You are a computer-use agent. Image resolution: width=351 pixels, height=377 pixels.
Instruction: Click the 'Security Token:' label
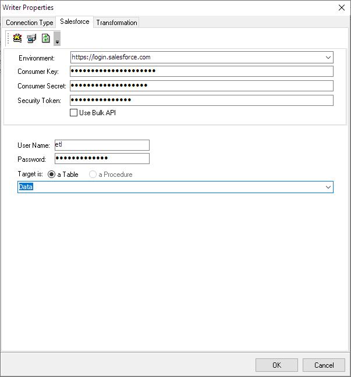click(39, 101)
